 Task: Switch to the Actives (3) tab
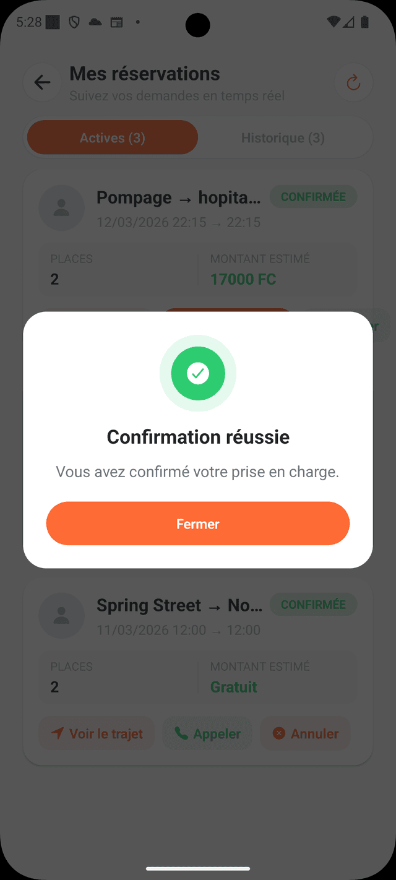(112, 137)
